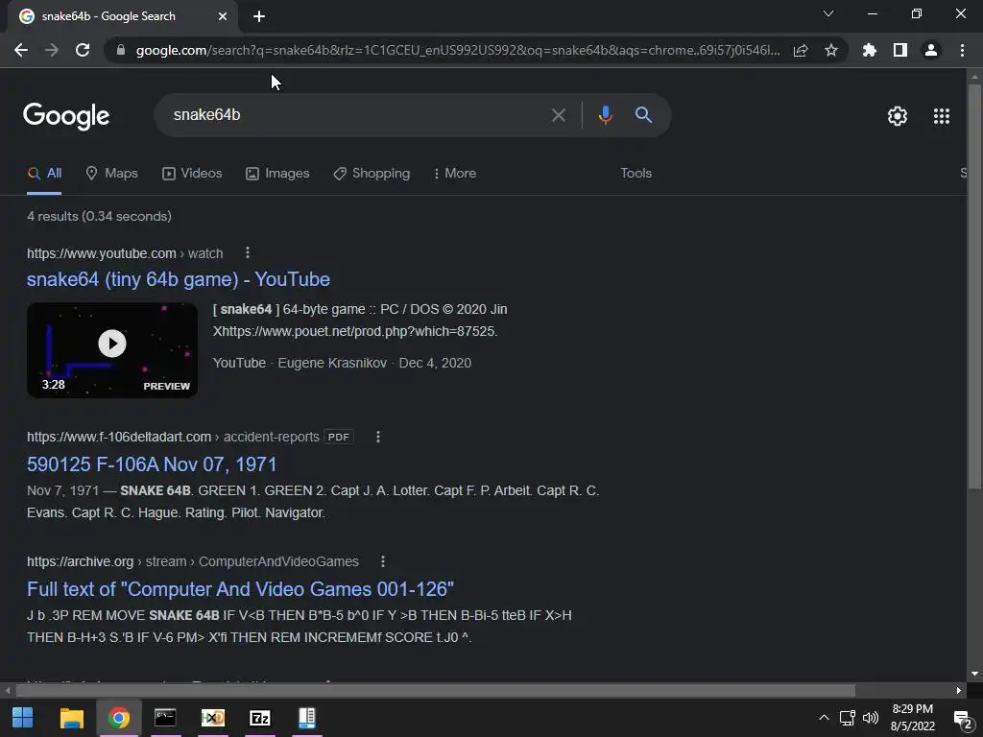983x737 pixels.
Task: Toggle the Chrome side panel icon
Action: 900,50
